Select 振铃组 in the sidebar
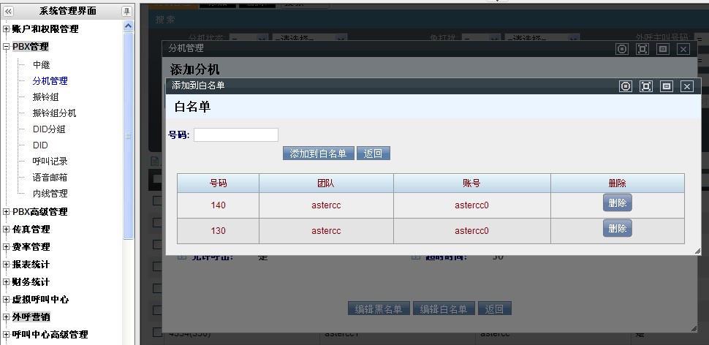Viewport: 709px width, 345px height. (45, 97)
